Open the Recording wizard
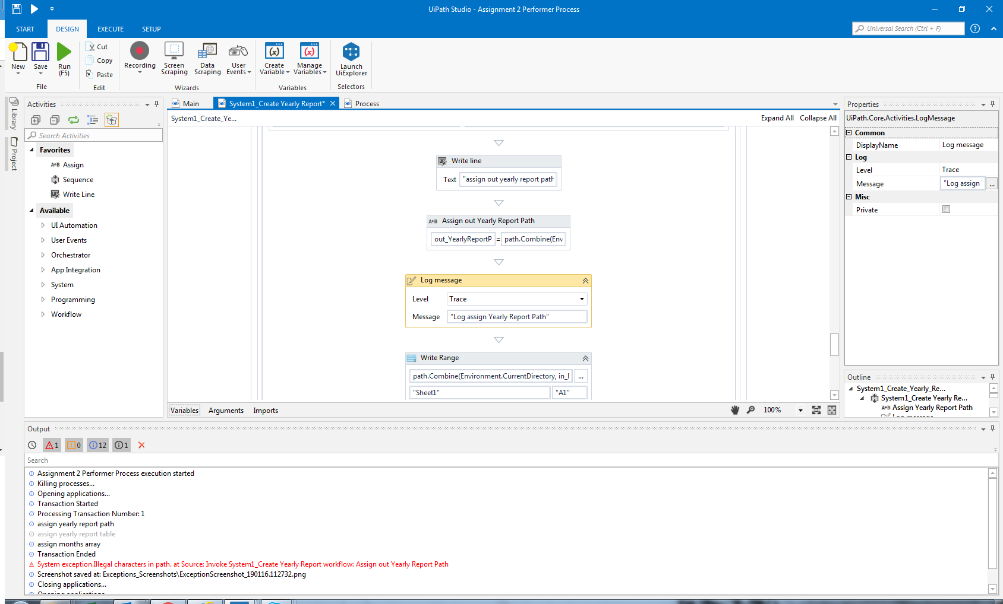 [x=139, y=58]
